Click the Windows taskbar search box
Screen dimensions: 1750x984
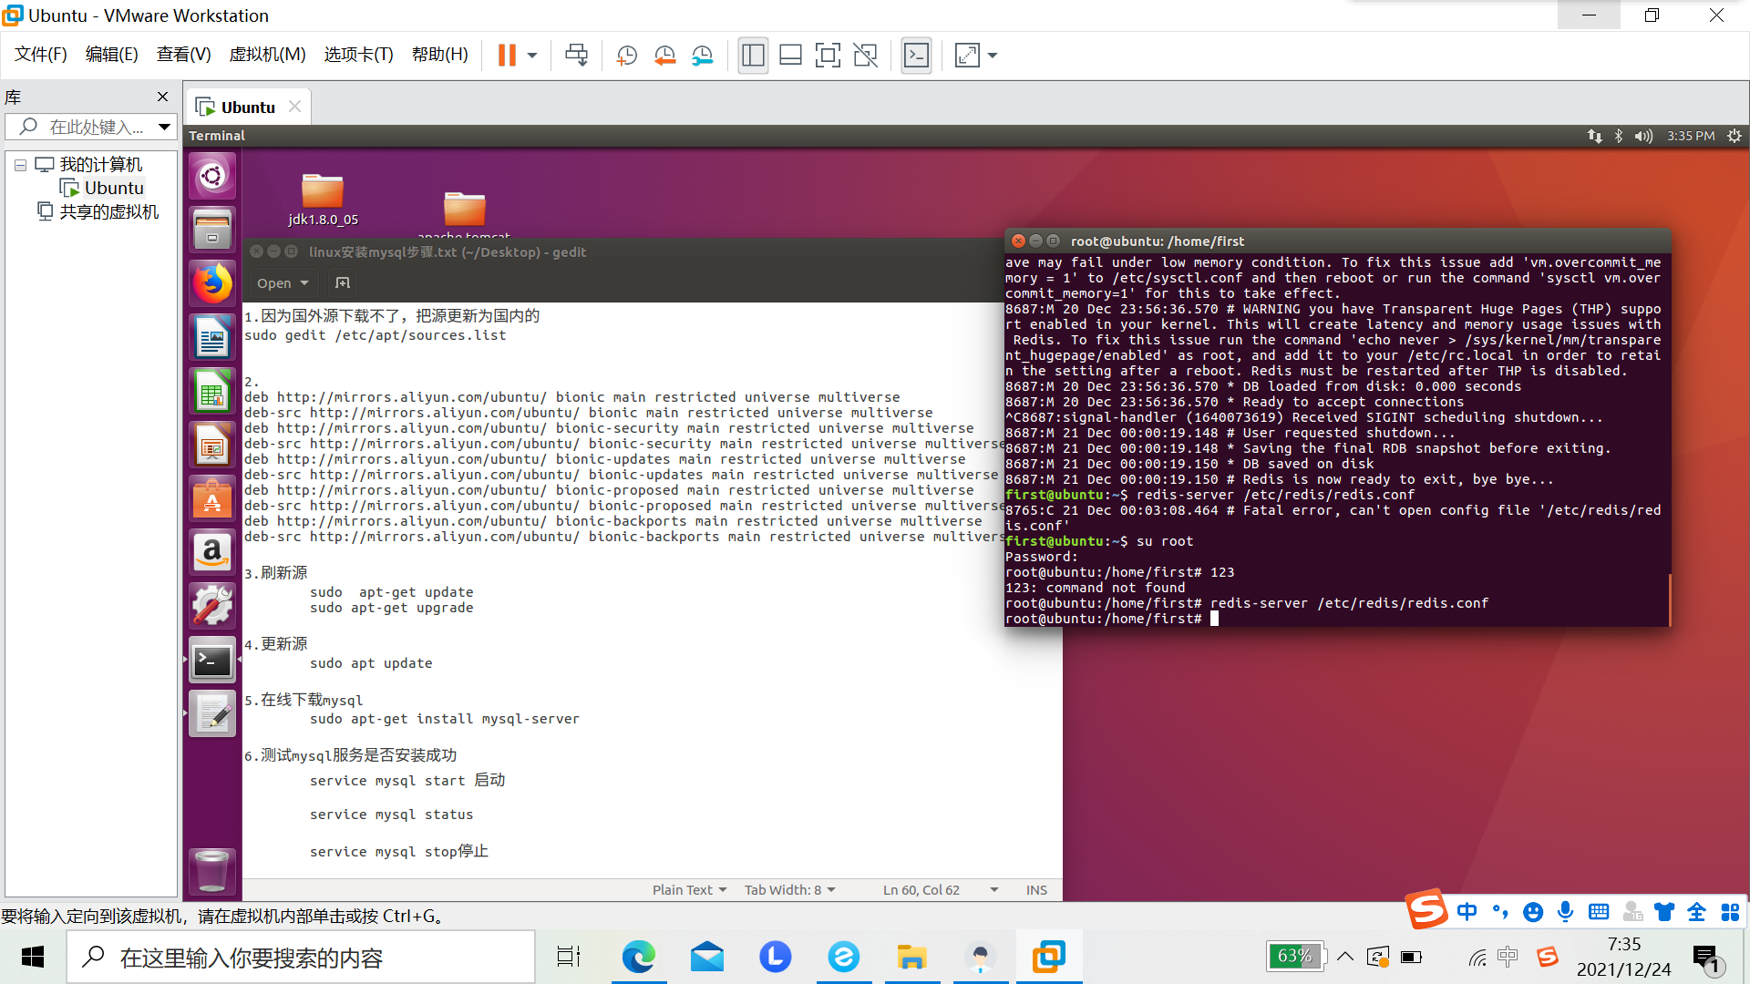pos(301,957)
